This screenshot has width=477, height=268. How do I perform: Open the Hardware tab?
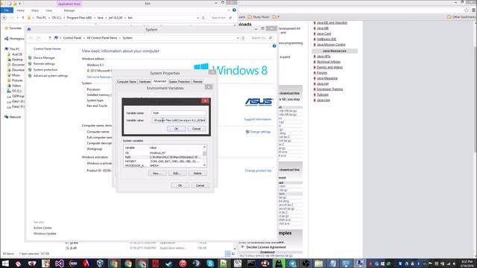tap(145, 82)
